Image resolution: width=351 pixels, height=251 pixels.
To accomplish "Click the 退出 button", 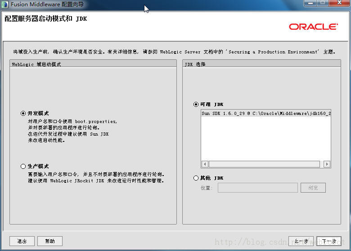I will pos(22,241).
